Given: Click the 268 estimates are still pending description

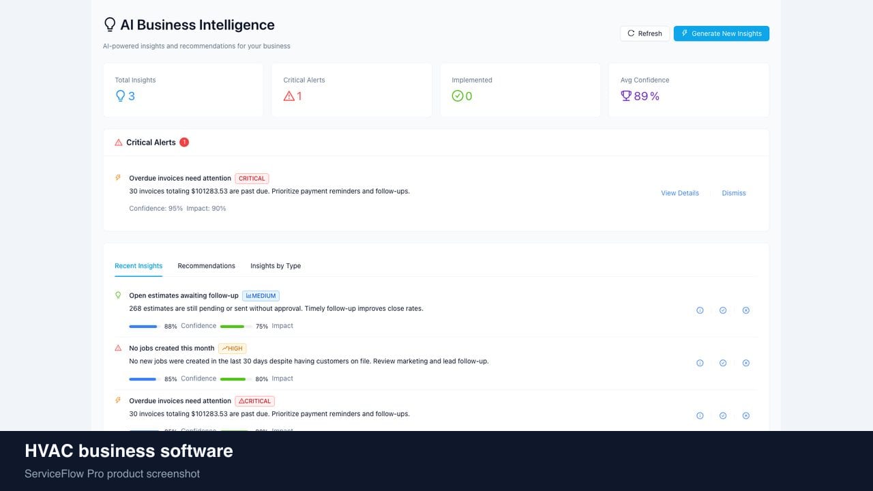Looking at the screenshot, I should [276, 309].
